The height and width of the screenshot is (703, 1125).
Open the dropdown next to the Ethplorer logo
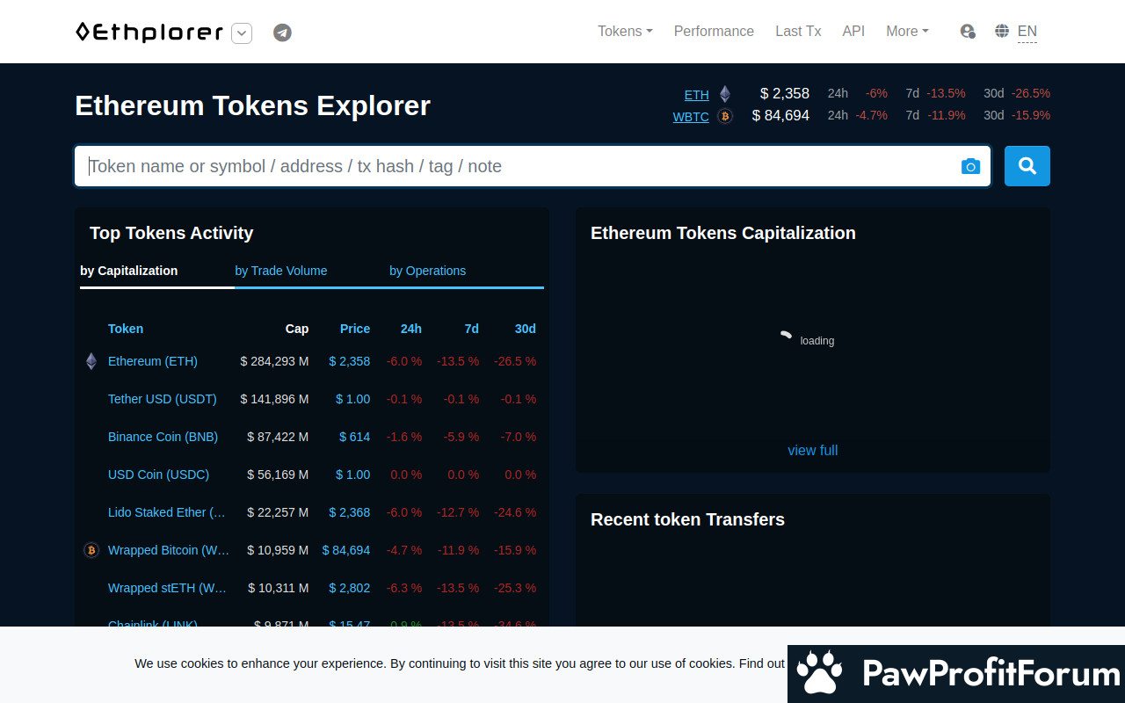(242, 33)
